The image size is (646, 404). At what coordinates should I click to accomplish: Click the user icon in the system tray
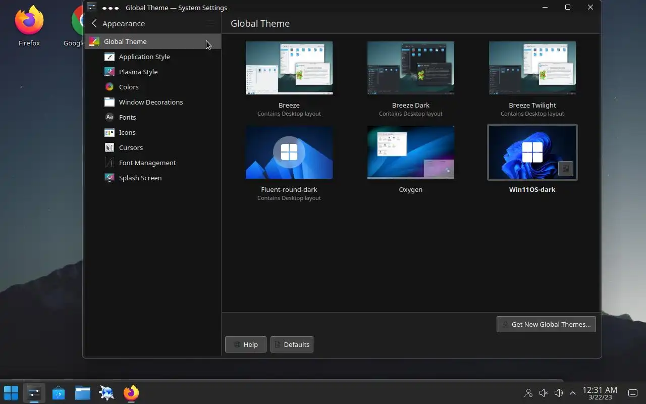click(528, 392)
